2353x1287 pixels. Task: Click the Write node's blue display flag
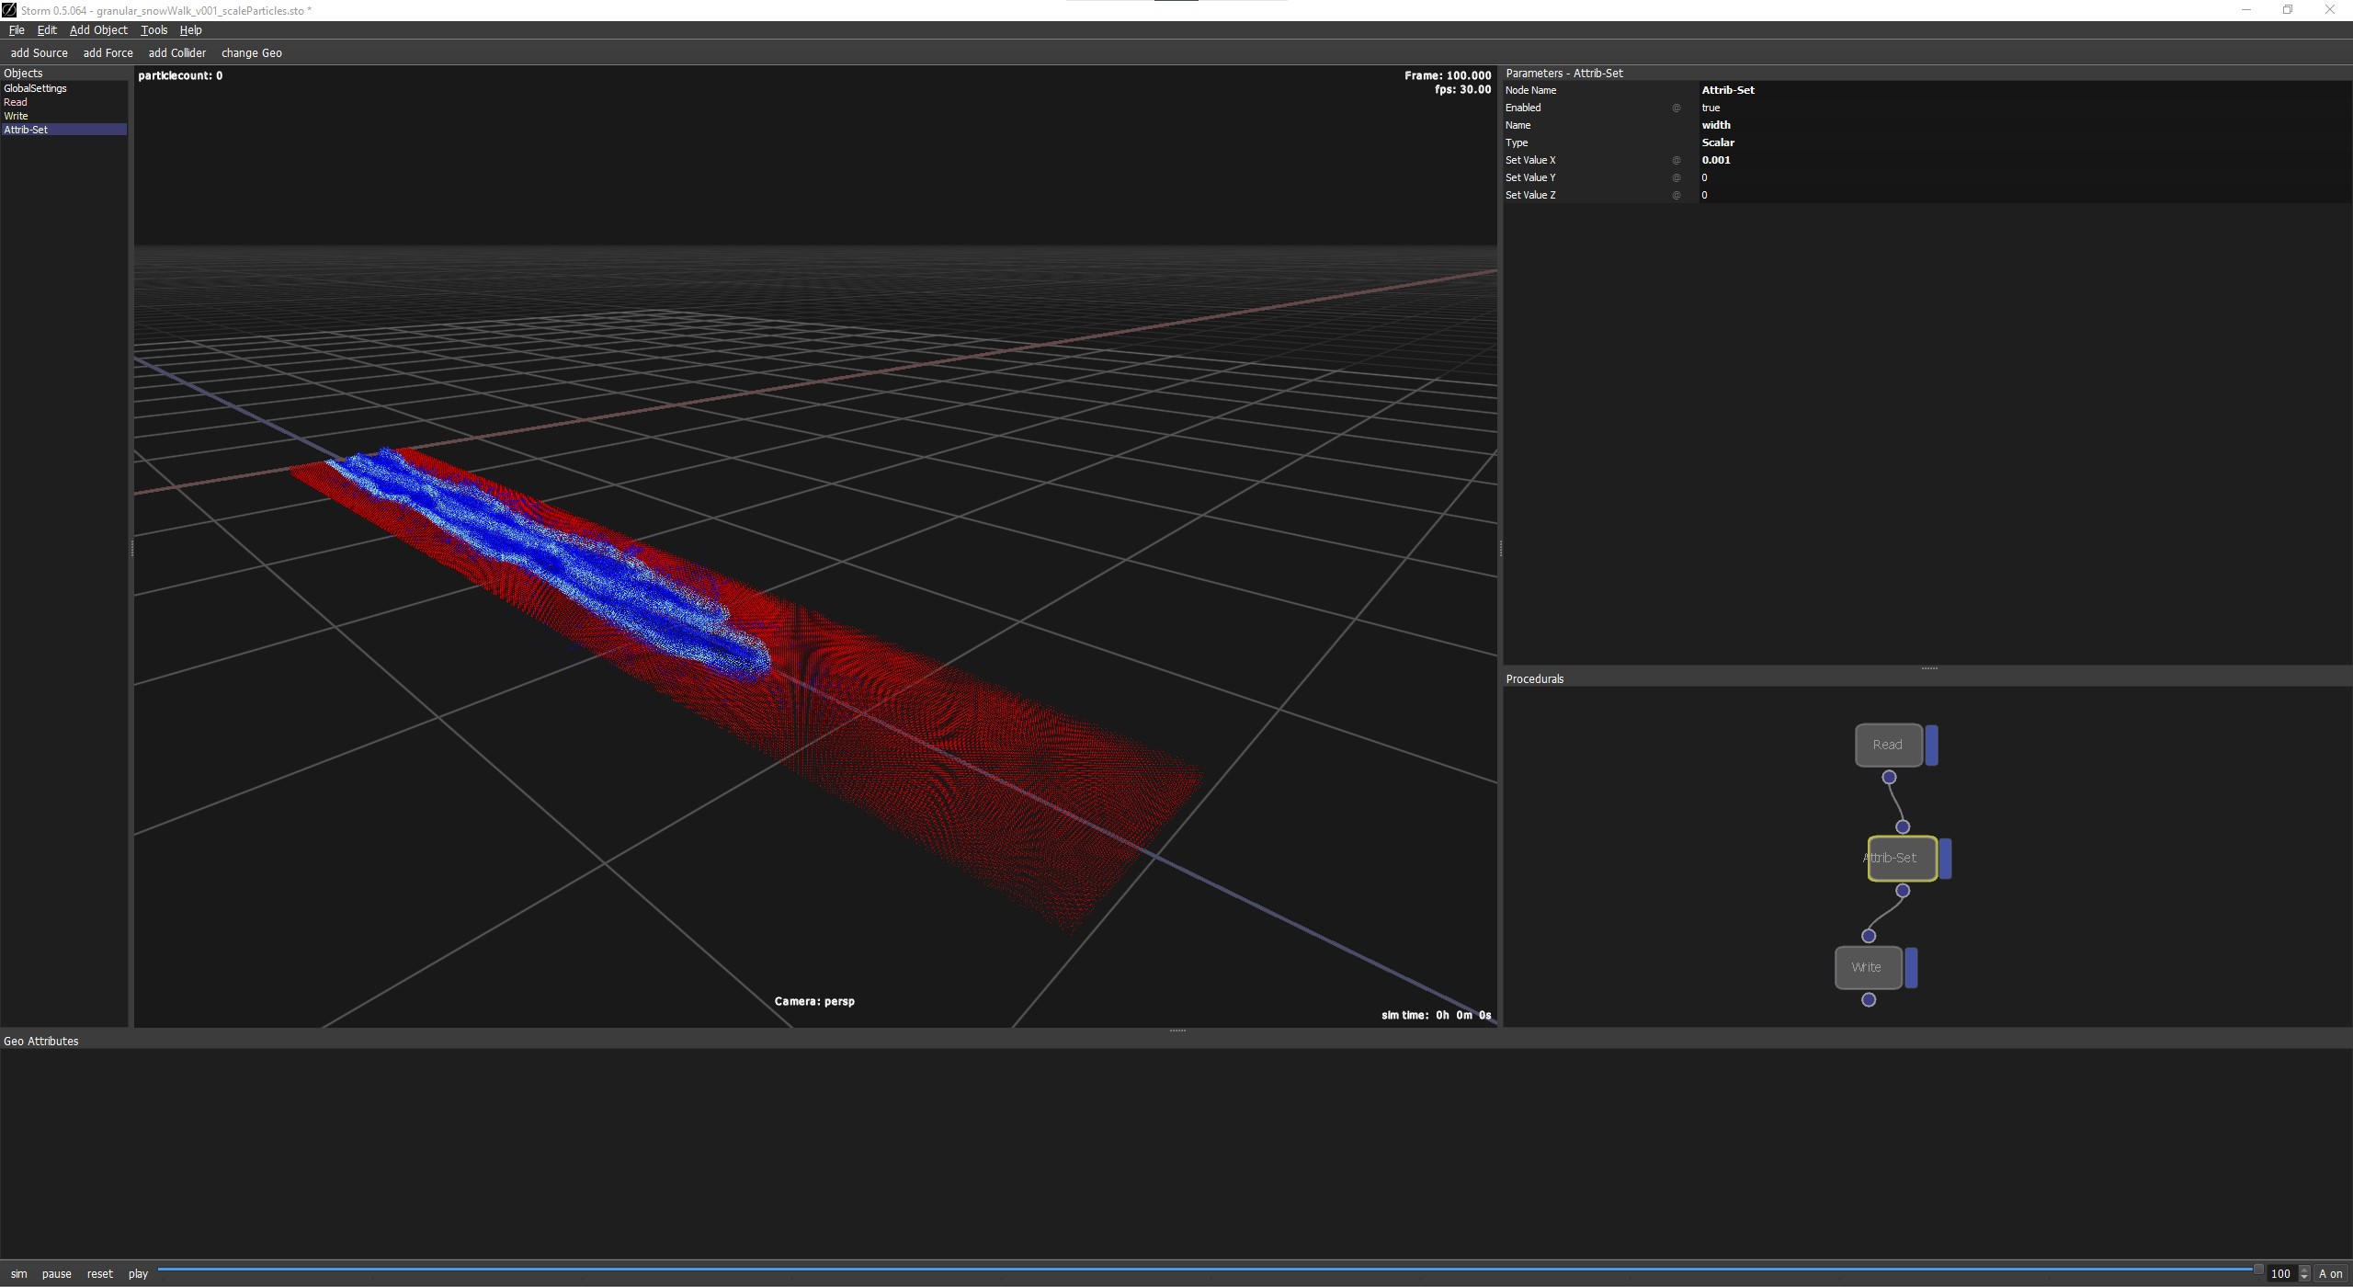coord(1911,967)
